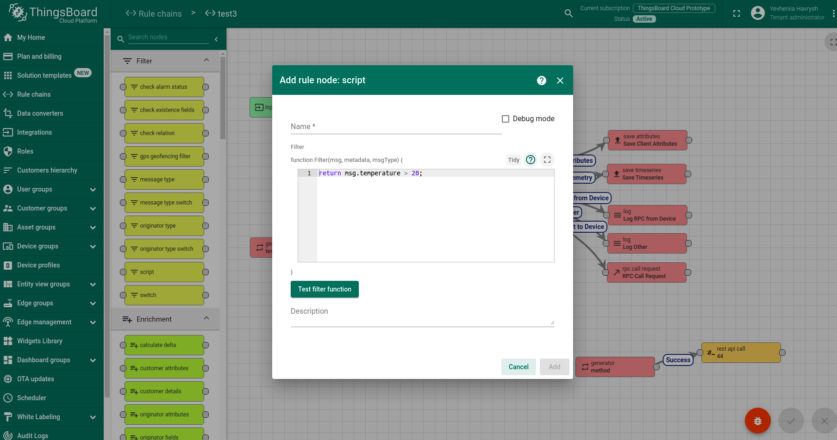
Task: Cancel adding the rule node
Action: point(518,367)
